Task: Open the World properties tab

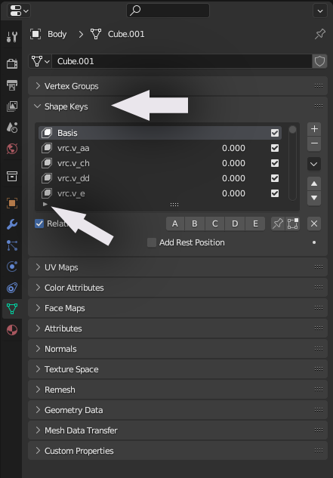Action: (12, 149)
